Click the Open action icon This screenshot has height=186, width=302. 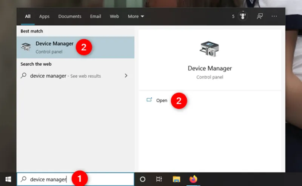pos(149,100)
